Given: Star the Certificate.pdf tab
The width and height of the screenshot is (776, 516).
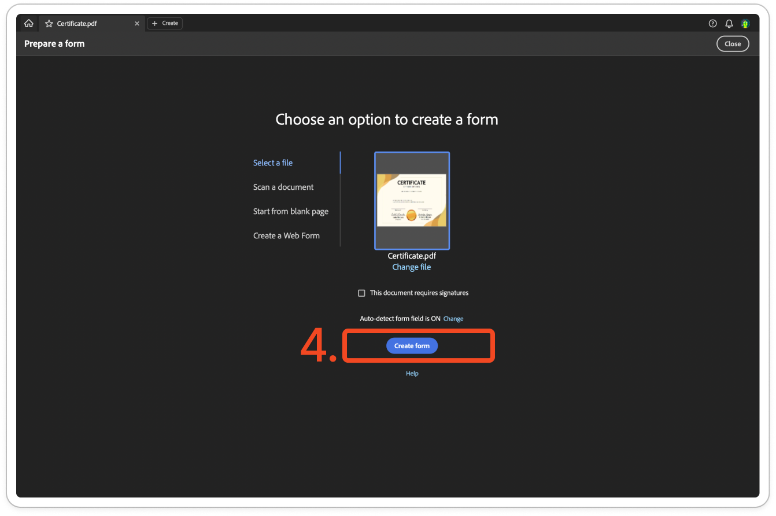Looking at the screenshot, I should point(49,24).
